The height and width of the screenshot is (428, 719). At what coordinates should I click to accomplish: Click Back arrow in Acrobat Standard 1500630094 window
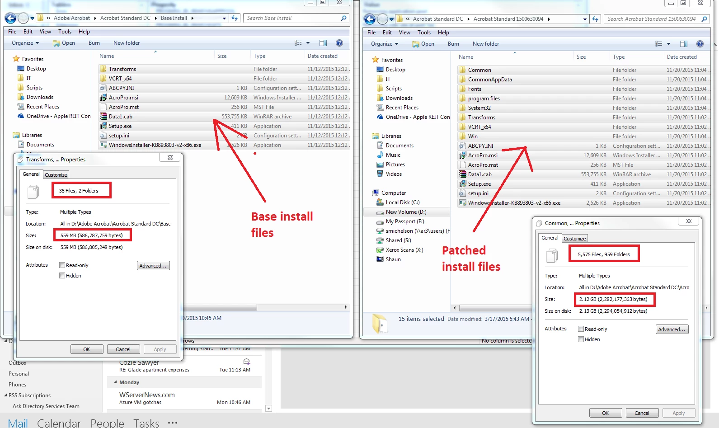370,19
